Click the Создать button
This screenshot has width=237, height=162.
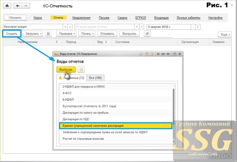click(12, 34)
